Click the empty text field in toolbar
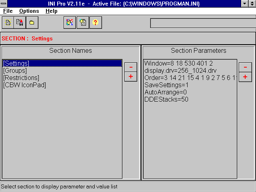The height and width of the screenshot is (192, 256). (x=202, y=23)
